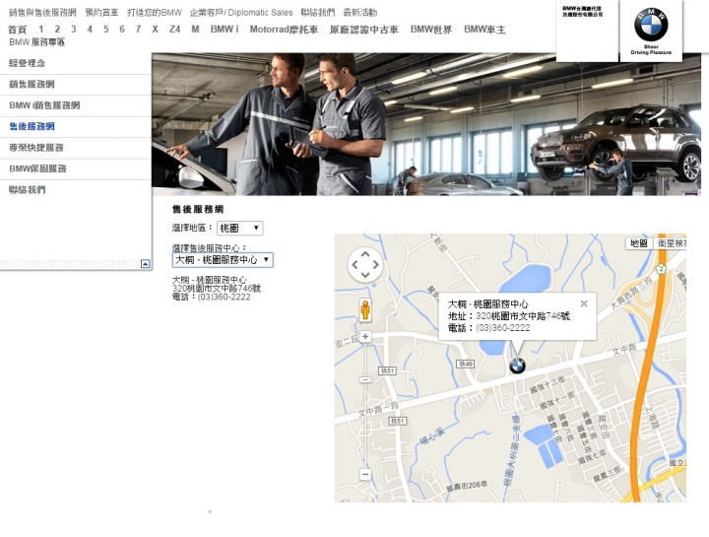Open BMW車主 nav item
This screenshot has width=709, height=537.
point(484,30)
